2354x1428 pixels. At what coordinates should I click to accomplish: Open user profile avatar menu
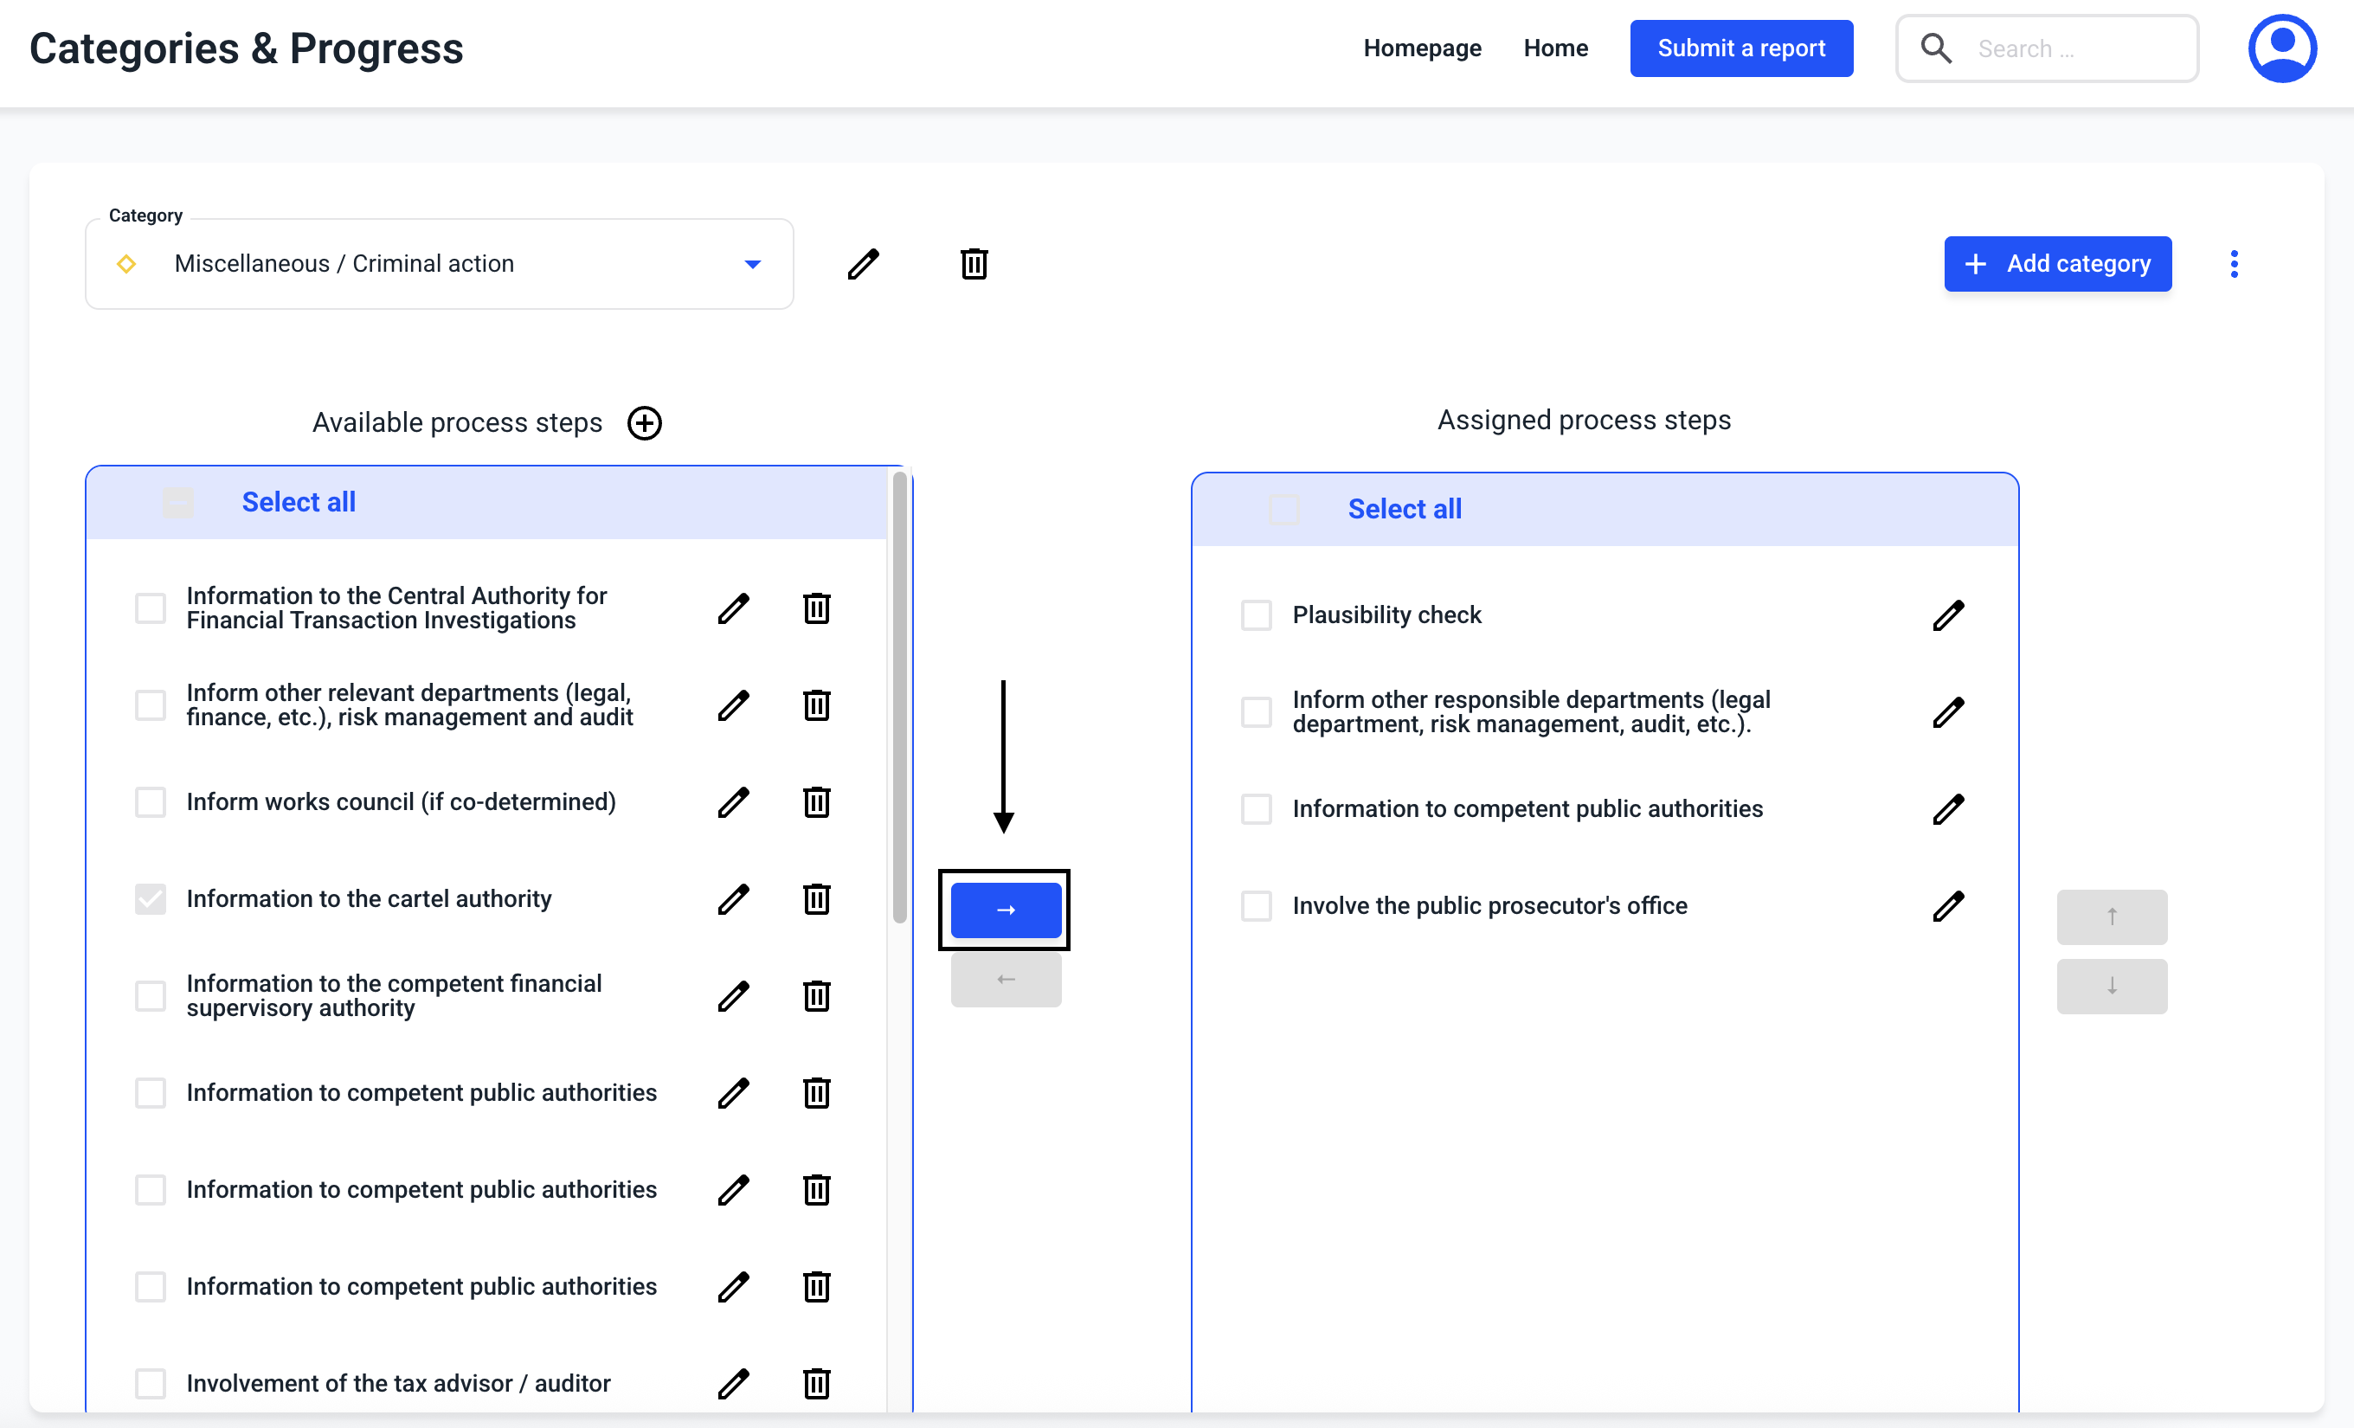click(x=2281, y=48)
